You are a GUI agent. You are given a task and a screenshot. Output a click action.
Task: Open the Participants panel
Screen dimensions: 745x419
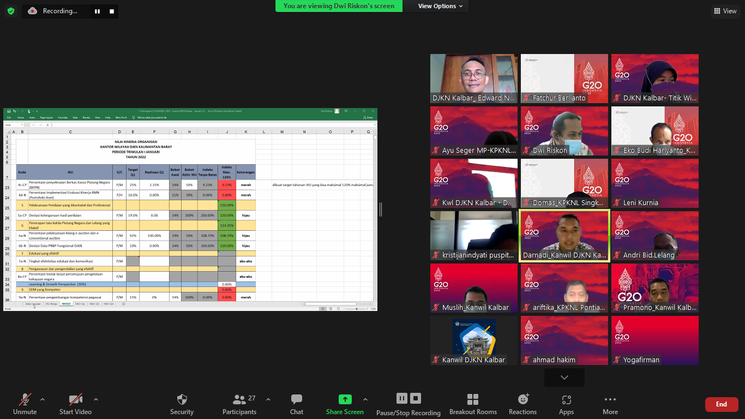click(x=239, y=399)
